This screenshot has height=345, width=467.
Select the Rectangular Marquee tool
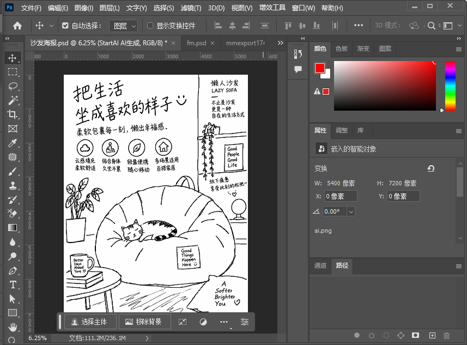[13, 72]
